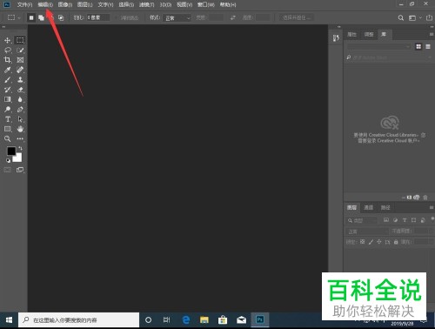Click the Select and Mask button

(x=297, y=18)
